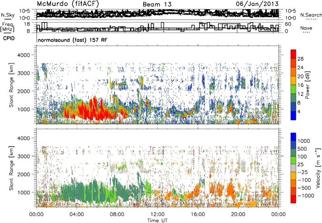Click the Velocity [m s-1] colorbar title

318,168
